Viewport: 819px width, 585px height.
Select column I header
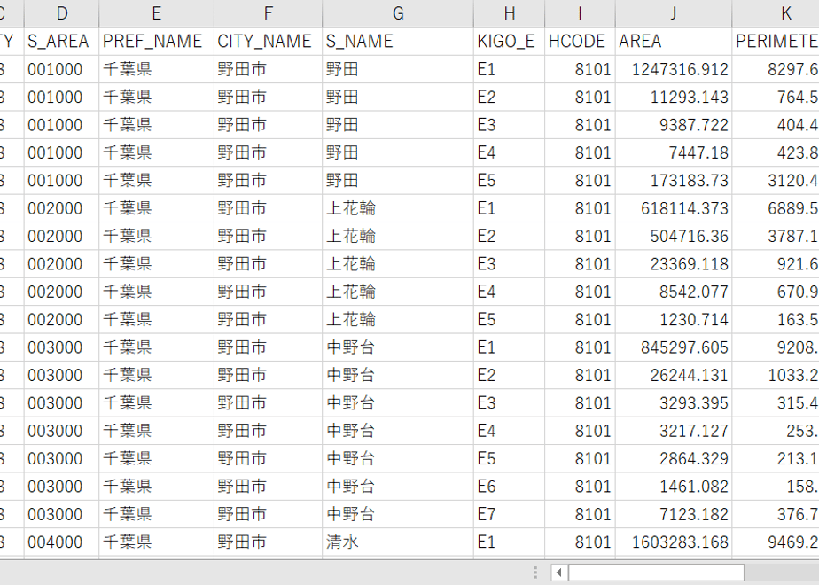(x=580, y=13)
